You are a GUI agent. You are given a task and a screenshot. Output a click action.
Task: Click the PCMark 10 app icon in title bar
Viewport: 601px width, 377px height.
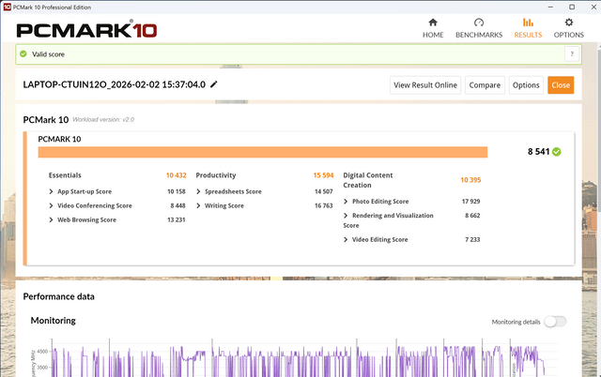7,7
